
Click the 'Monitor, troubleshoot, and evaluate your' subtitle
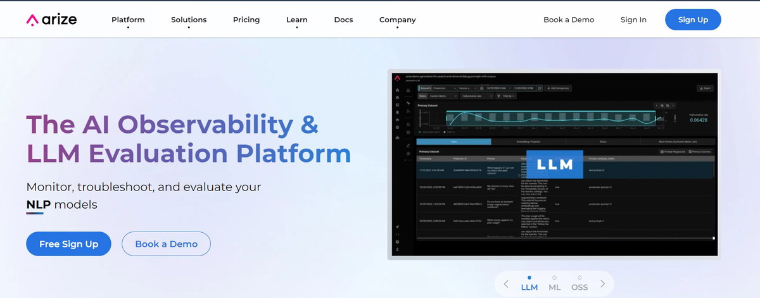144,187
